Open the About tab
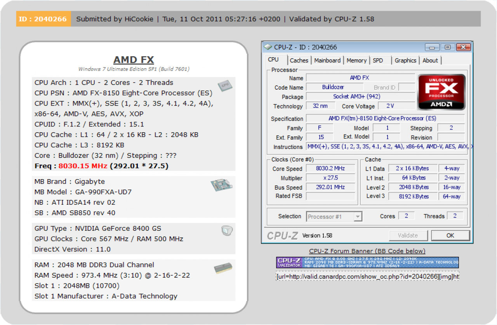The height and width of the screenshot is (325, 497). coord(430,61)
